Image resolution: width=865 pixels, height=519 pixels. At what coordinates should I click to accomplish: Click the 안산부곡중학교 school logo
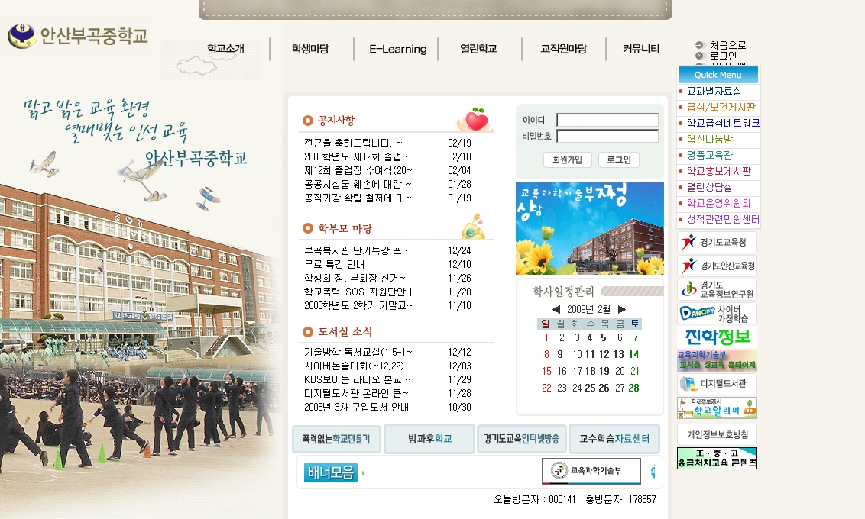coord(77,36)
